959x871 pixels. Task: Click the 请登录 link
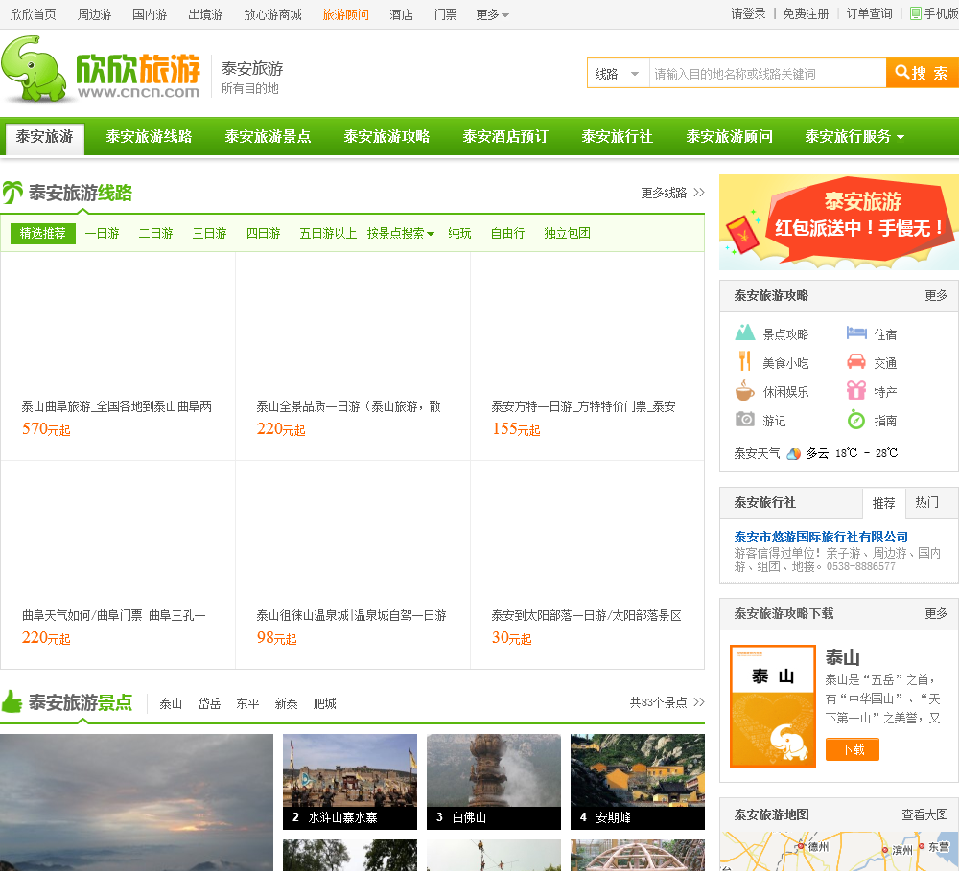point(748,14)
